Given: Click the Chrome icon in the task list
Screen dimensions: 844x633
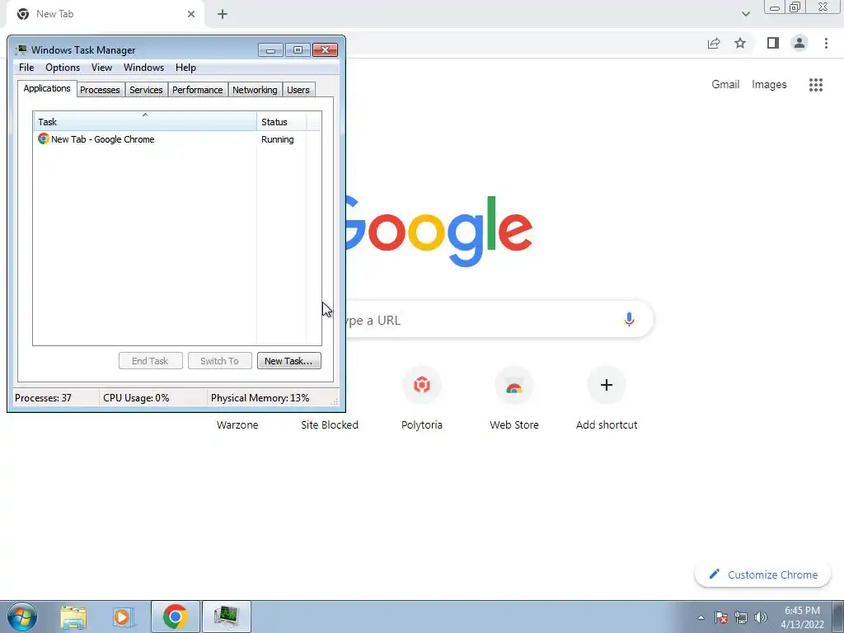Looking at the screenshot, I should (44, 138).
